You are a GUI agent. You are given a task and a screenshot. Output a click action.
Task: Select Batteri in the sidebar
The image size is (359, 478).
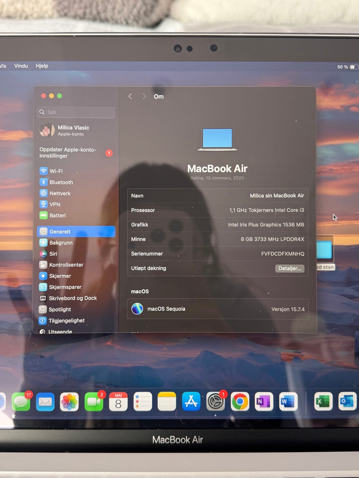[x=76, y=215]
